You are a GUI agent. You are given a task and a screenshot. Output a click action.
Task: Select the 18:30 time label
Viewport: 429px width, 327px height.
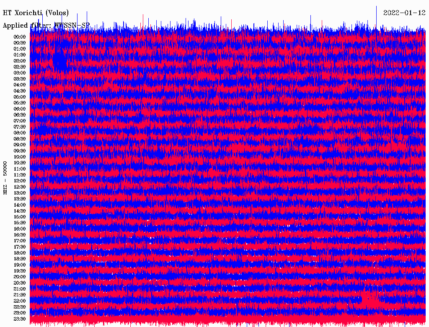tap(20, 259)
